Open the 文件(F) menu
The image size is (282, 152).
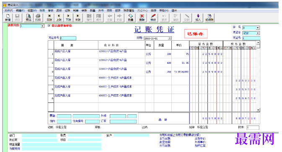[9, 10]
